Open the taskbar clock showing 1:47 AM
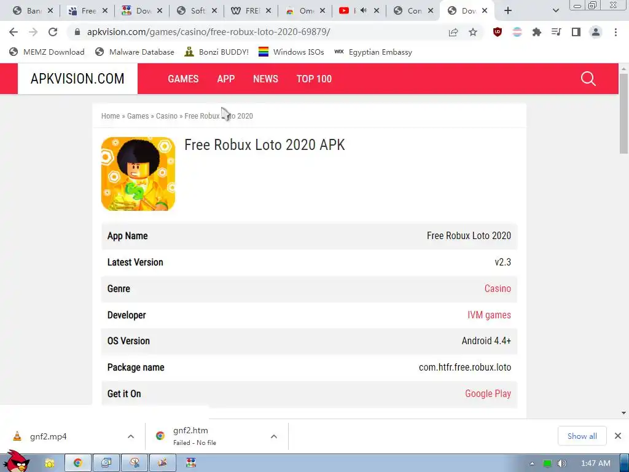This screenshot has height=472, width=629. coord(596,463)
